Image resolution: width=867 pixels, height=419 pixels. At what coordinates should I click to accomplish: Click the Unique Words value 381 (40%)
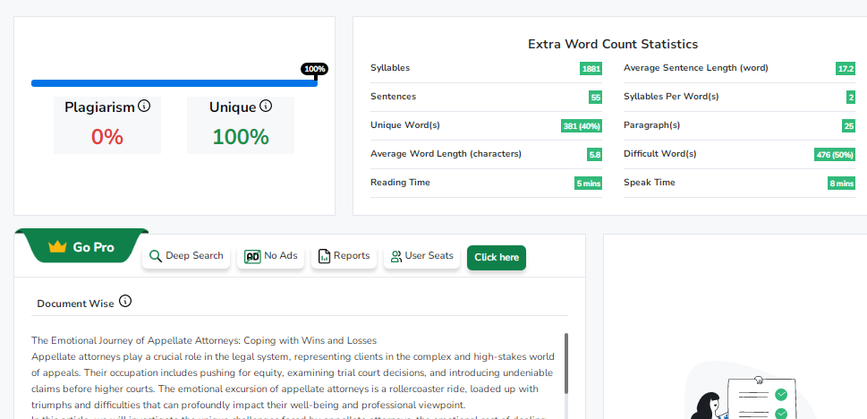pos(582,126)
